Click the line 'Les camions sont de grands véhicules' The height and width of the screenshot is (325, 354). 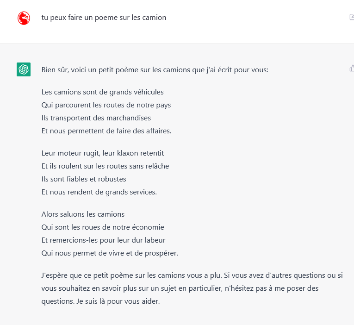pyautogui.click(x=102, y=92)
